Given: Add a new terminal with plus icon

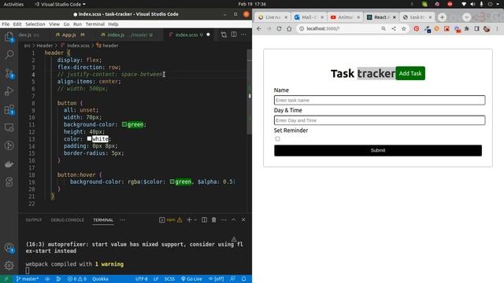Looking at the screenshot, I should click(x=189, y=220).
